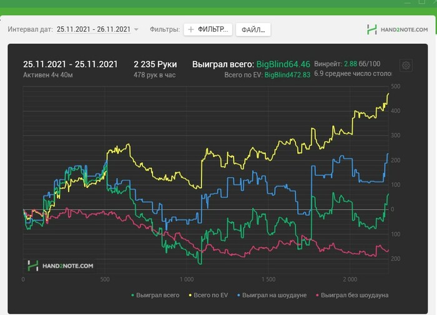Toggle the Выиграл без шоудауна legend series
The image size is (437, 315).
point(352,295)
